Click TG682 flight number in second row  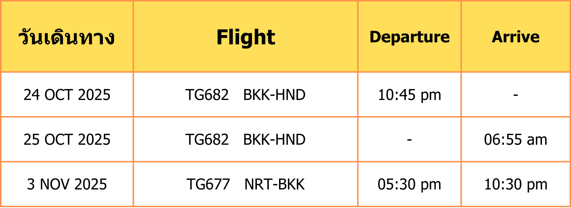coord(207,140)
